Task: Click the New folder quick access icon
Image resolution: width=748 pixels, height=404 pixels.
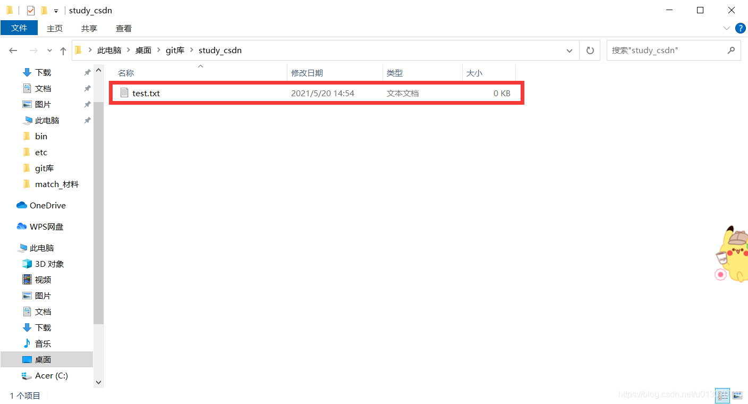Action: pos(44,10)
